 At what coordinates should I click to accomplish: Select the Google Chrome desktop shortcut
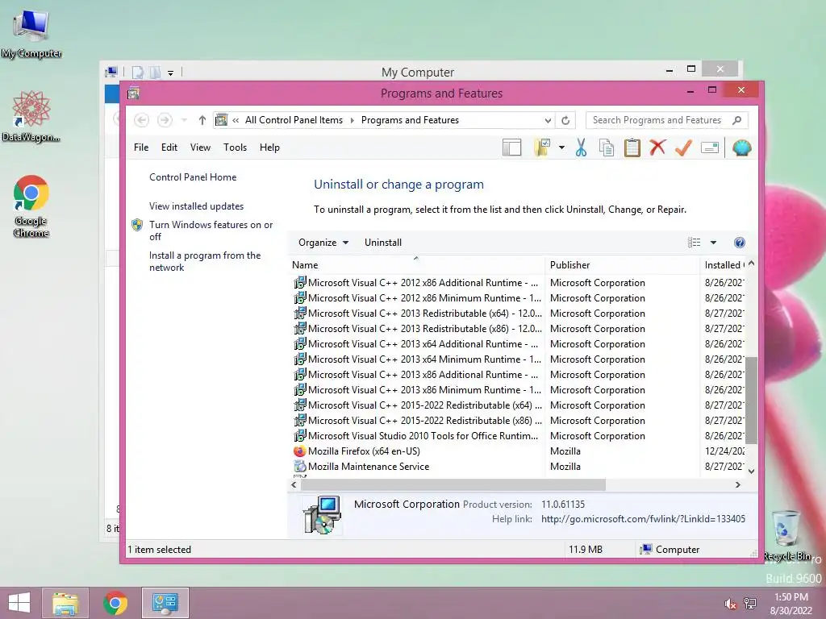pos(31,206)
